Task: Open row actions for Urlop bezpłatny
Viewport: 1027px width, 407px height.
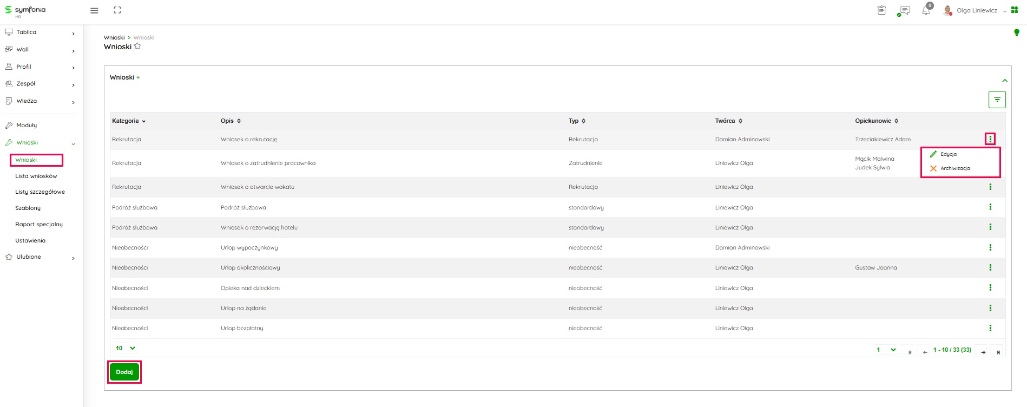Action: (x=990, y=328)
